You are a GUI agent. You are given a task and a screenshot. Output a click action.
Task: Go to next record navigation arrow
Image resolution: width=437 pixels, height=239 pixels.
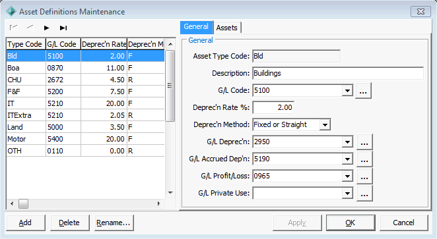[x=47, y=28]
